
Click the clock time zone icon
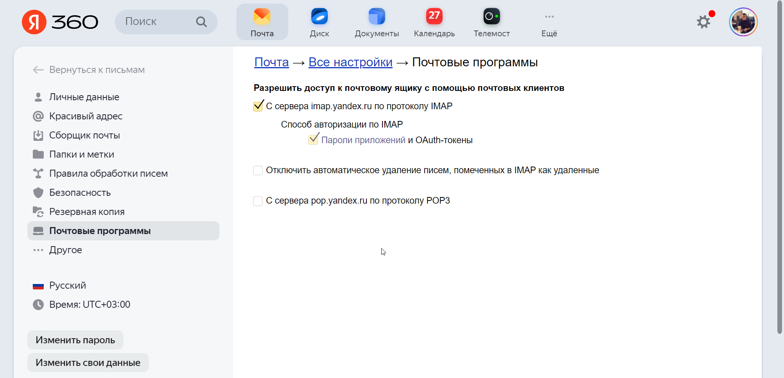pyautogui.click(x=38, y=305)
